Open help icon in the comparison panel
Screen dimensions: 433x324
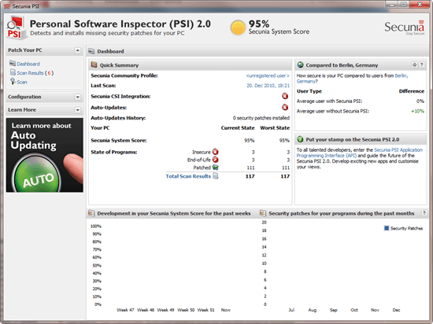(x=421, y=64)
